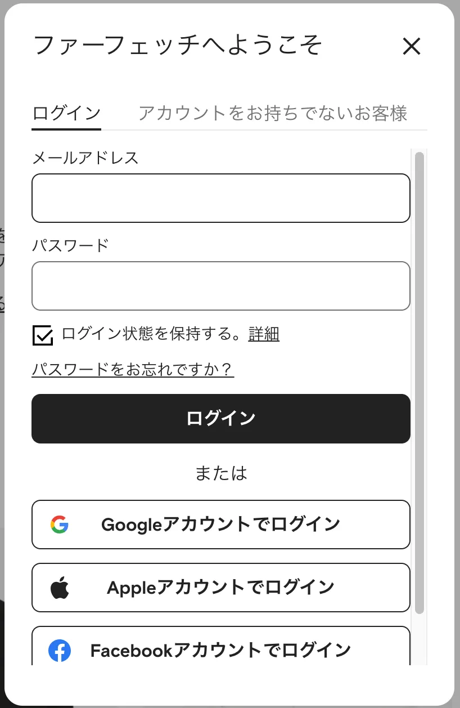Choose Appleアカウントでログイン button text
This screenshot has height=708, width=460.
(x=220, y=588)
